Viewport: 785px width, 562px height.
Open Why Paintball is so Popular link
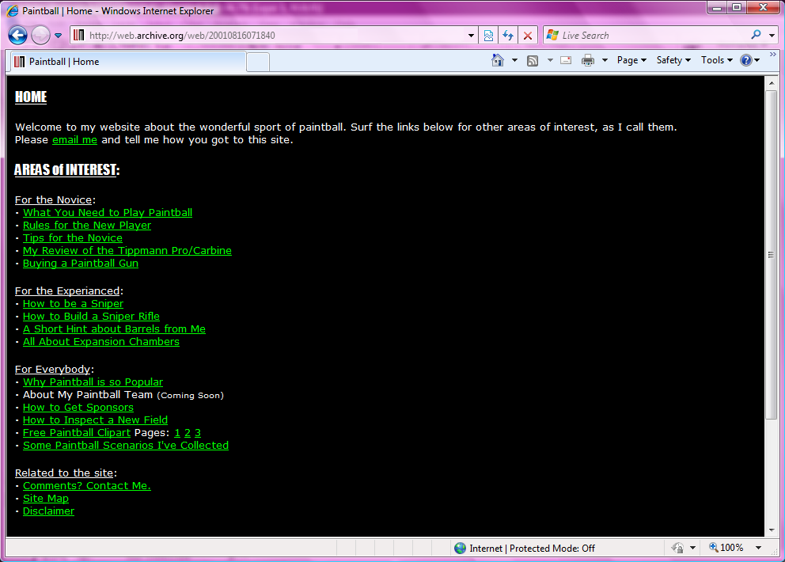(x=93, y=382)
